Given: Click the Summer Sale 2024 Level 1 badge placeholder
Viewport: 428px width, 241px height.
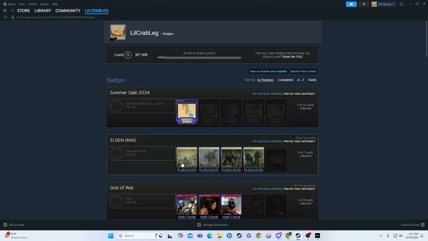Looking at the screenshot, I should pos(142,106).
